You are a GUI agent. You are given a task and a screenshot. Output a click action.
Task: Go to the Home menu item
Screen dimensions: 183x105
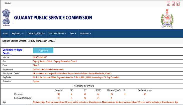tap(5, 34)
